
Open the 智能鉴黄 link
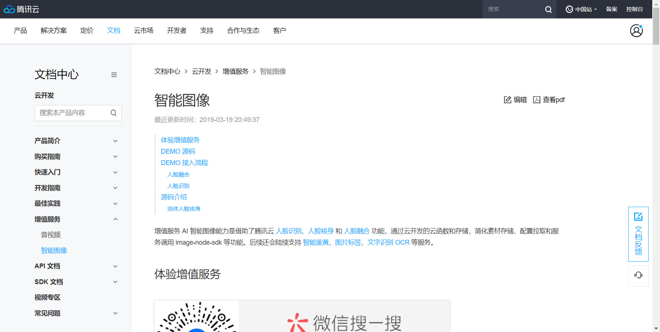point(316,242)
